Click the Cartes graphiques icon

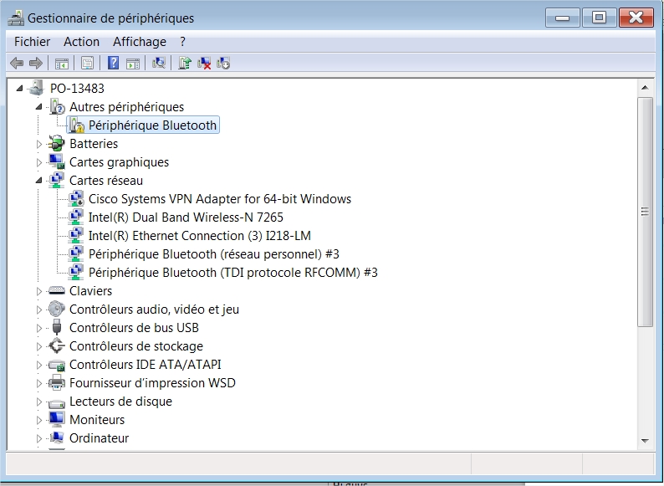56,161
